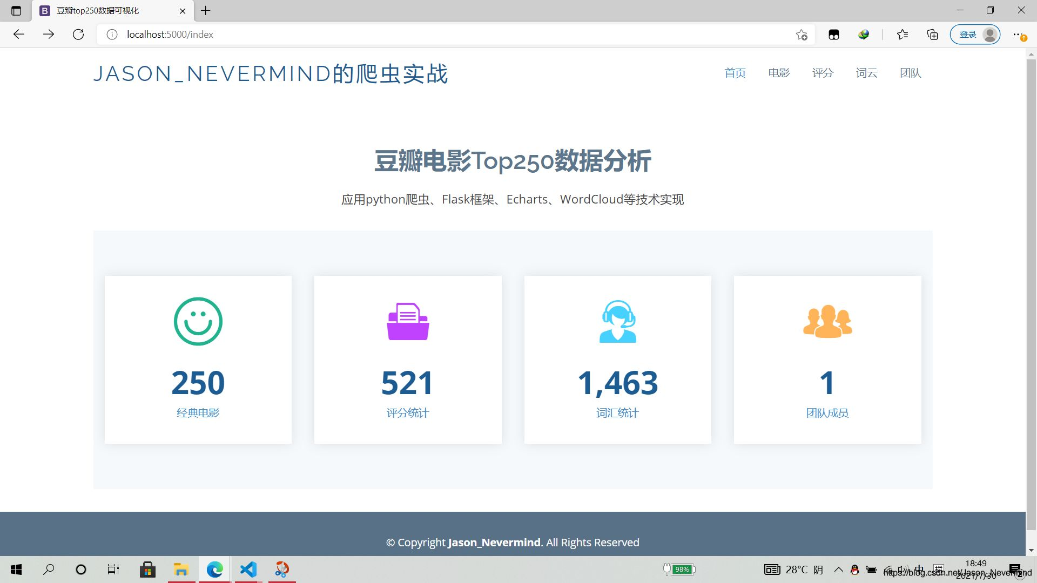Click the 521 counter number
Screen dimensions: 1037x583
(408, 383)
